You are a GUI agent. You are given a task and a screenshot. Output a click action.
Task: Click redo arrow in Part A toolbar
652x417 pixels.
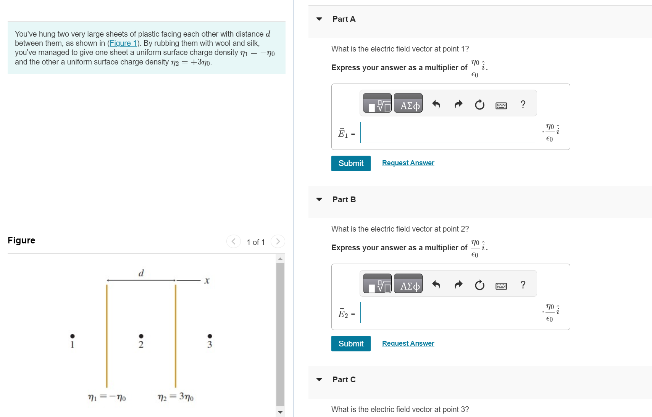click(458, 104)
